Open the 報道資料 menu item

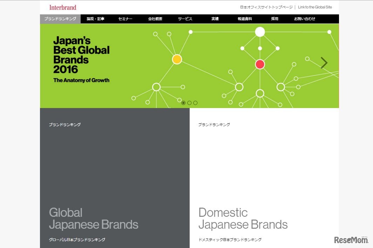tap(245, 19)
